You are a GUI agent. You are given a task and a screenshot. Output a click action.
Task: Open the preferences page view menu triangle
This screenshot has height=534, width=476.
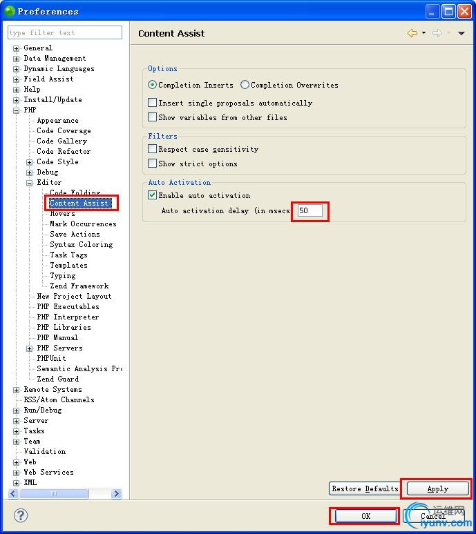461,33
